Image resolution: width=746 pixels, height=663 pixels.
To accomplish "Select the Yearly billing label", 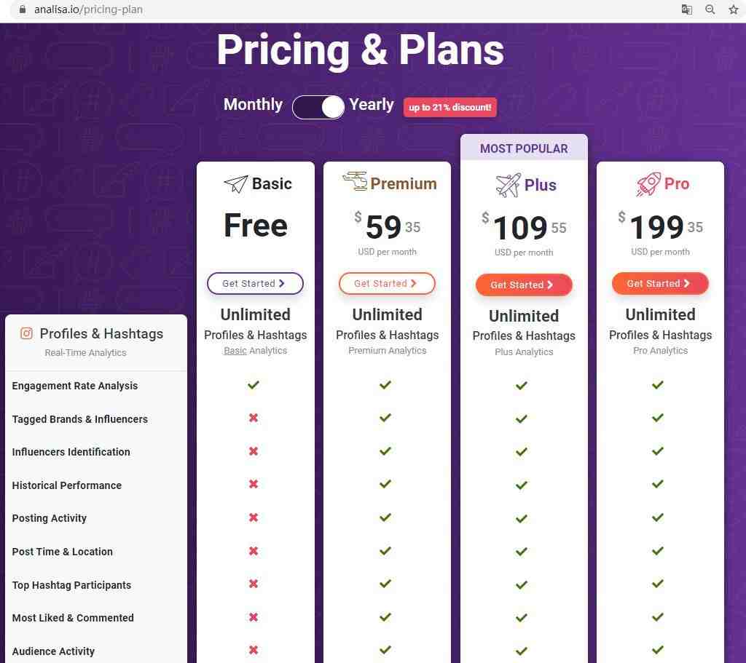I will [x=372, y=104].
